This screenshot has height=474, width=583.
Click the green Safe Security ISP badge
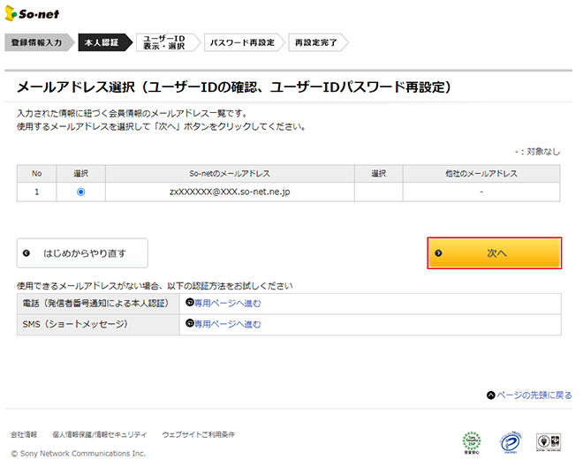(x=473, y=440)
